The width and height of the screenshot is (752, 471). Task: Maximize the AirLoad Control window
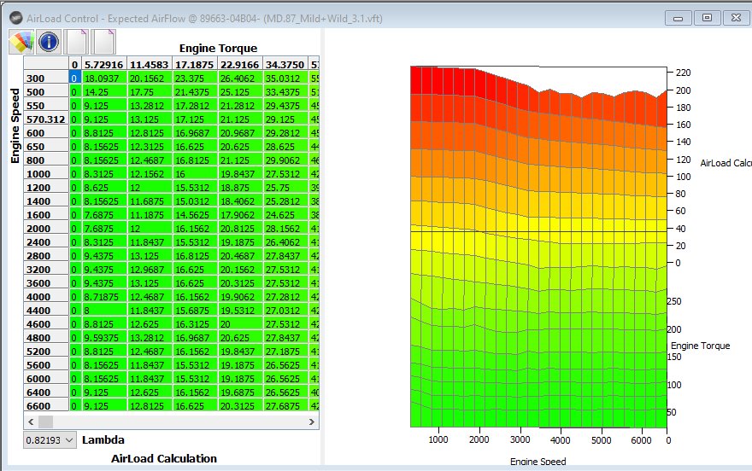707,18
